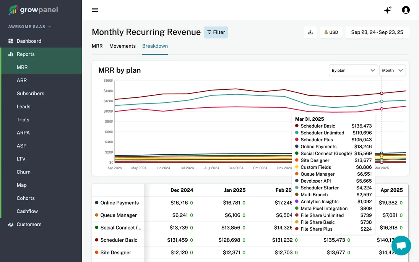This screenshot has height=262, width=419.
Task: Select the Scheduler Basic table row
Action: click(119, 240)
